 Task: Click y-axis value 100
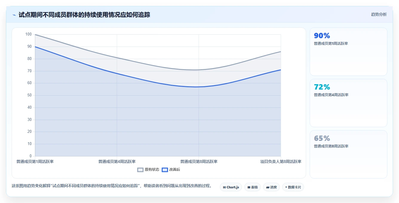point(28,34)
